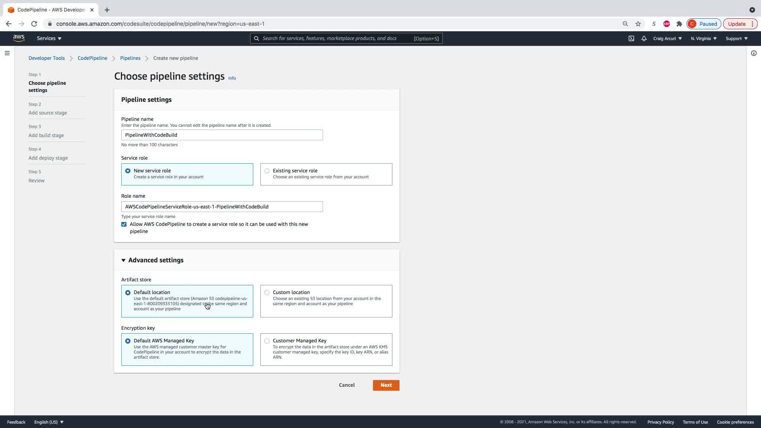
Task: Click into the Pipeline name field
Action: (x=222, y=135)
